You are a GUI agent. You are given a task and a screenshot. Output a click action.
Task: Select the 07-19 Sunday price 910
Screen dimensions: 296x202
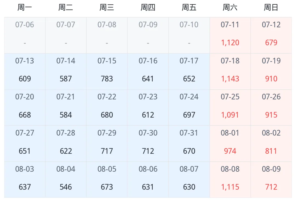coord(271,71)
